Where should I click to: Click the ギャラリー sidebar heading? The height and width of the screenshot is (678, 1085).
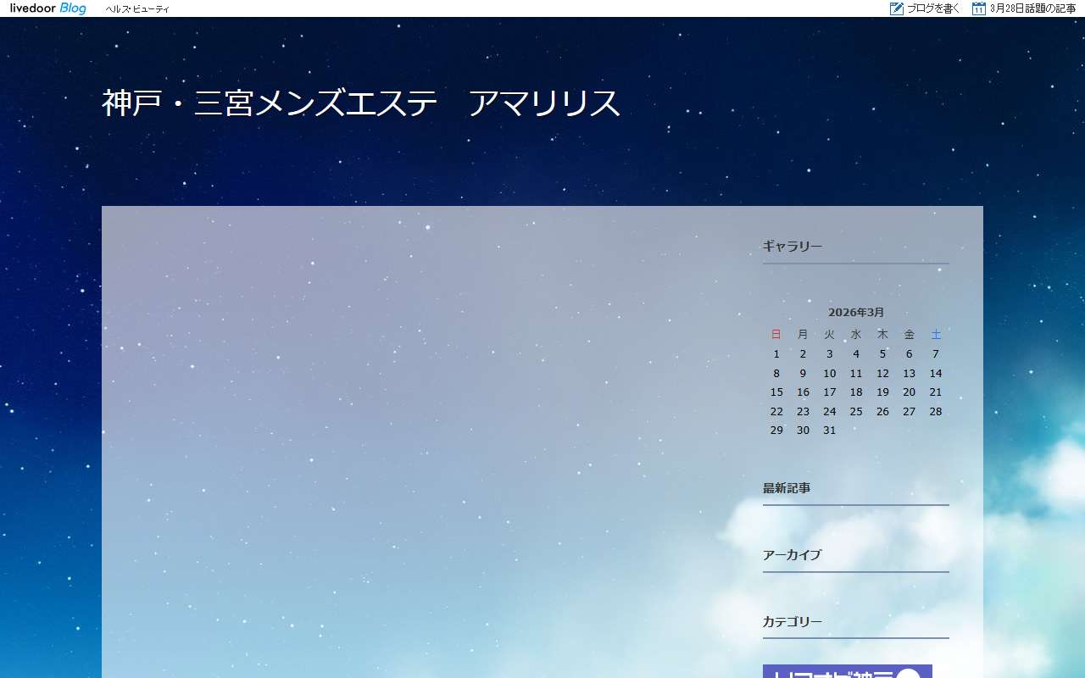[x=793, y=247]
